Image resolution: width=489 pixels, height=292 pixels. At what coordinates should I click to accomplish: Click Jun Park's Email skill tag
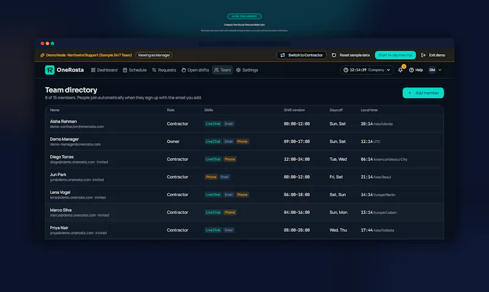pos(224,177)
